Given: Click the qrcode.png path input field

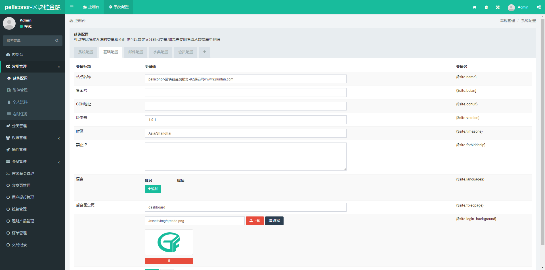Looking at the screenshot, I should coord(195,221).
